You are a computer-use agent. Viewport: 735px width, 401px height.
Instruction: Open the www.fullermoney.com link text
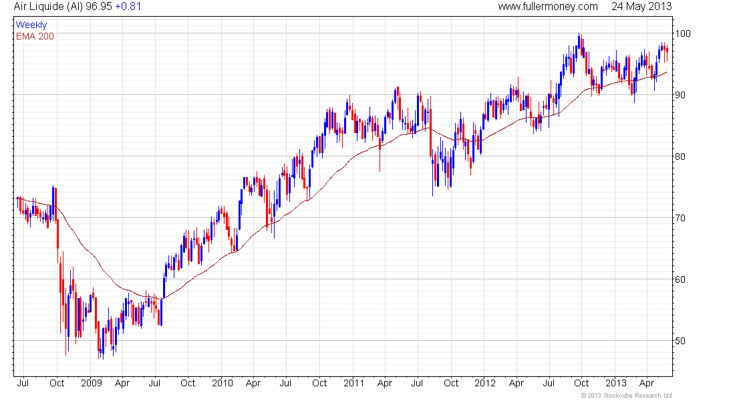[x=548, y=7]
